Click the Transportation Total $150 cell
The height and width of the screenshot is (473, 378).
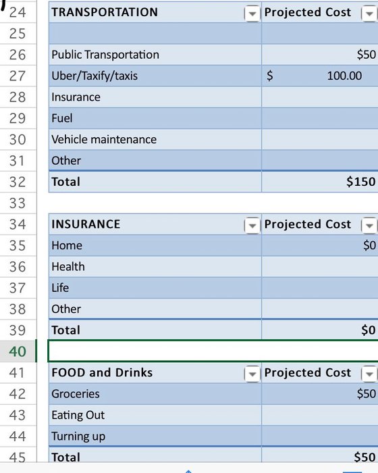pyautogui.click(x=320, y=182)
